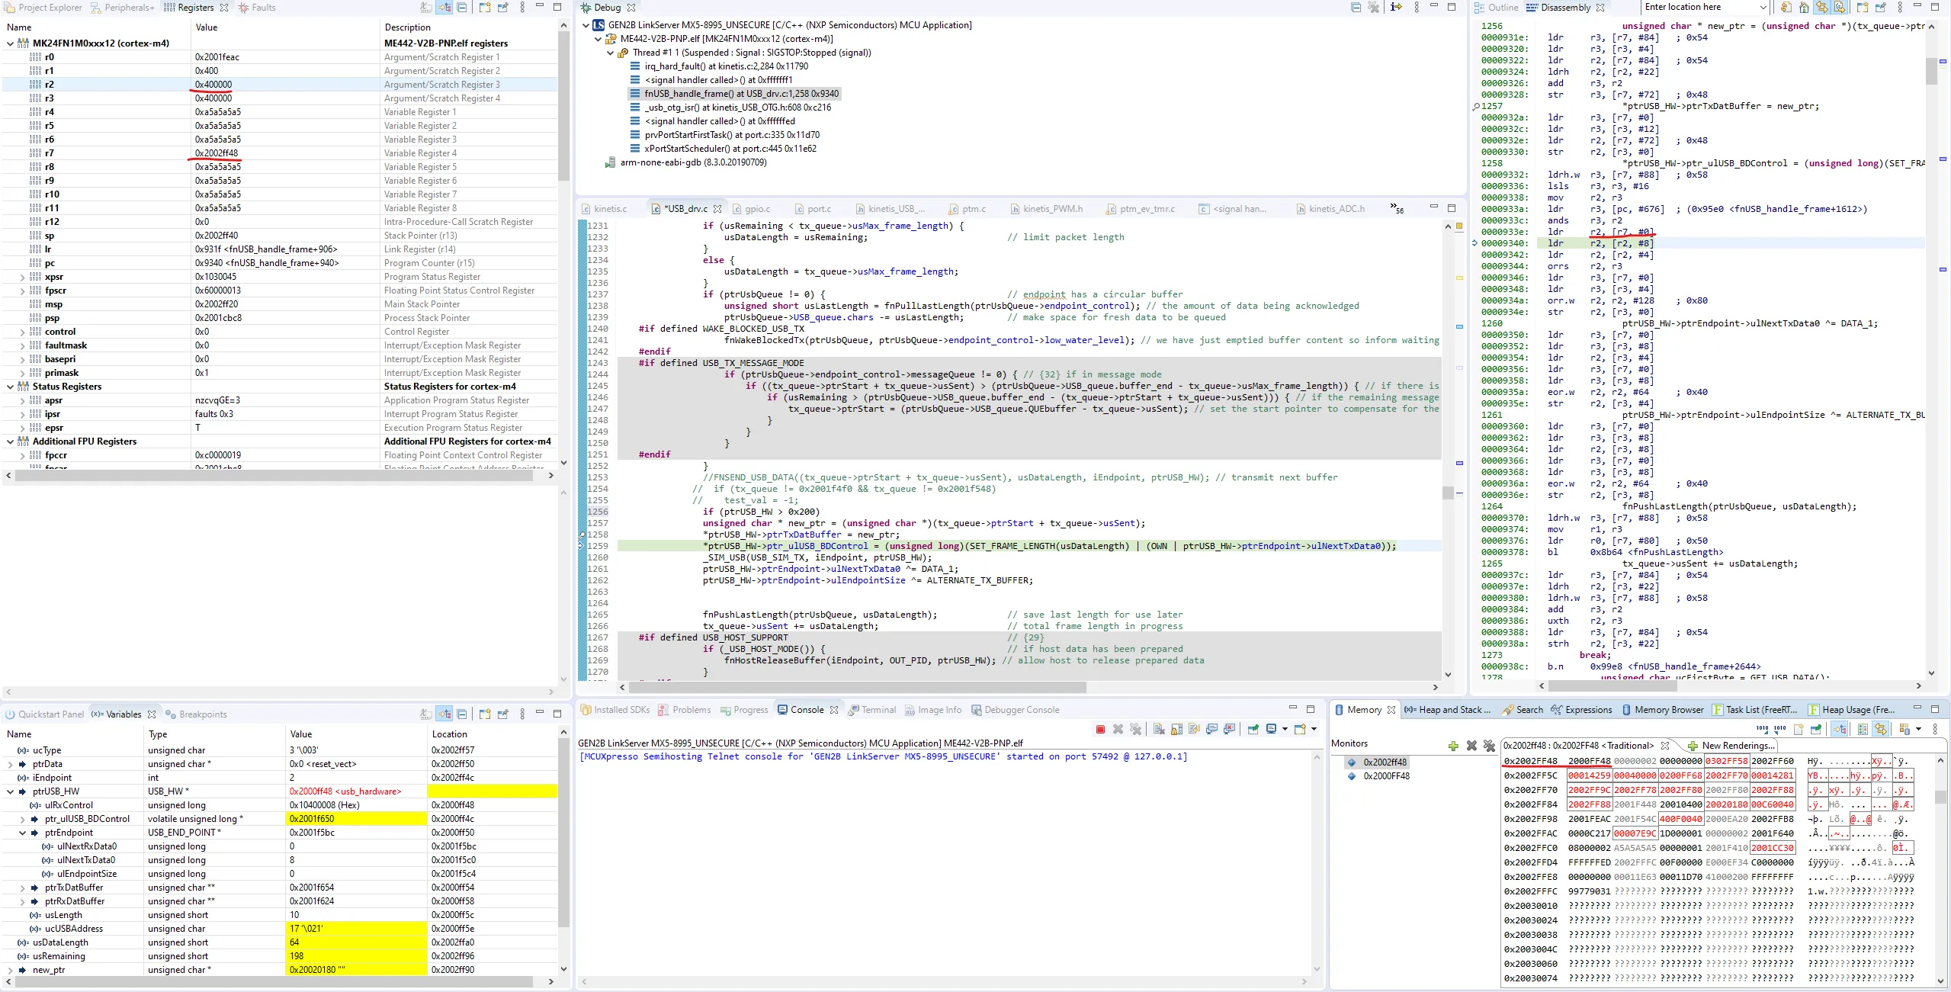Click the editor horizontal scrollbar thumb

coord(858,687)
